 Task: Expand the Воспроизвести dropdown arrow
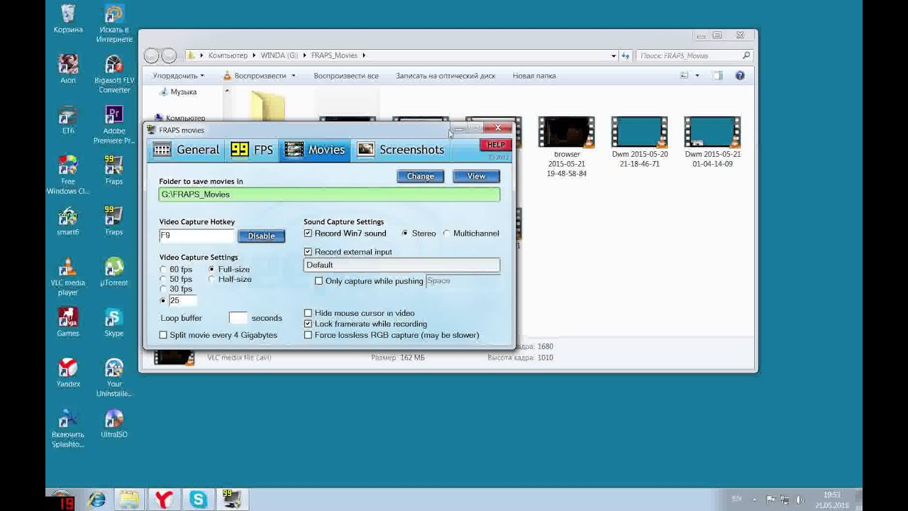293,76
